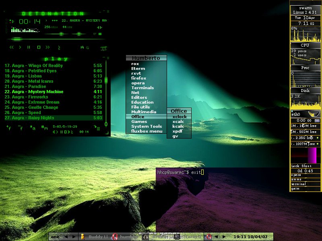The image size is (322, 241).
Task: Open the playlist misc options button
Action: [x=44, y=127]
